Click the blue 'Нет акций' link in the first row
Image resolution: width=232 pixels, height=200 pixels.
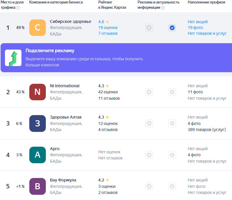pyautogui.click(x=198, y=22)
